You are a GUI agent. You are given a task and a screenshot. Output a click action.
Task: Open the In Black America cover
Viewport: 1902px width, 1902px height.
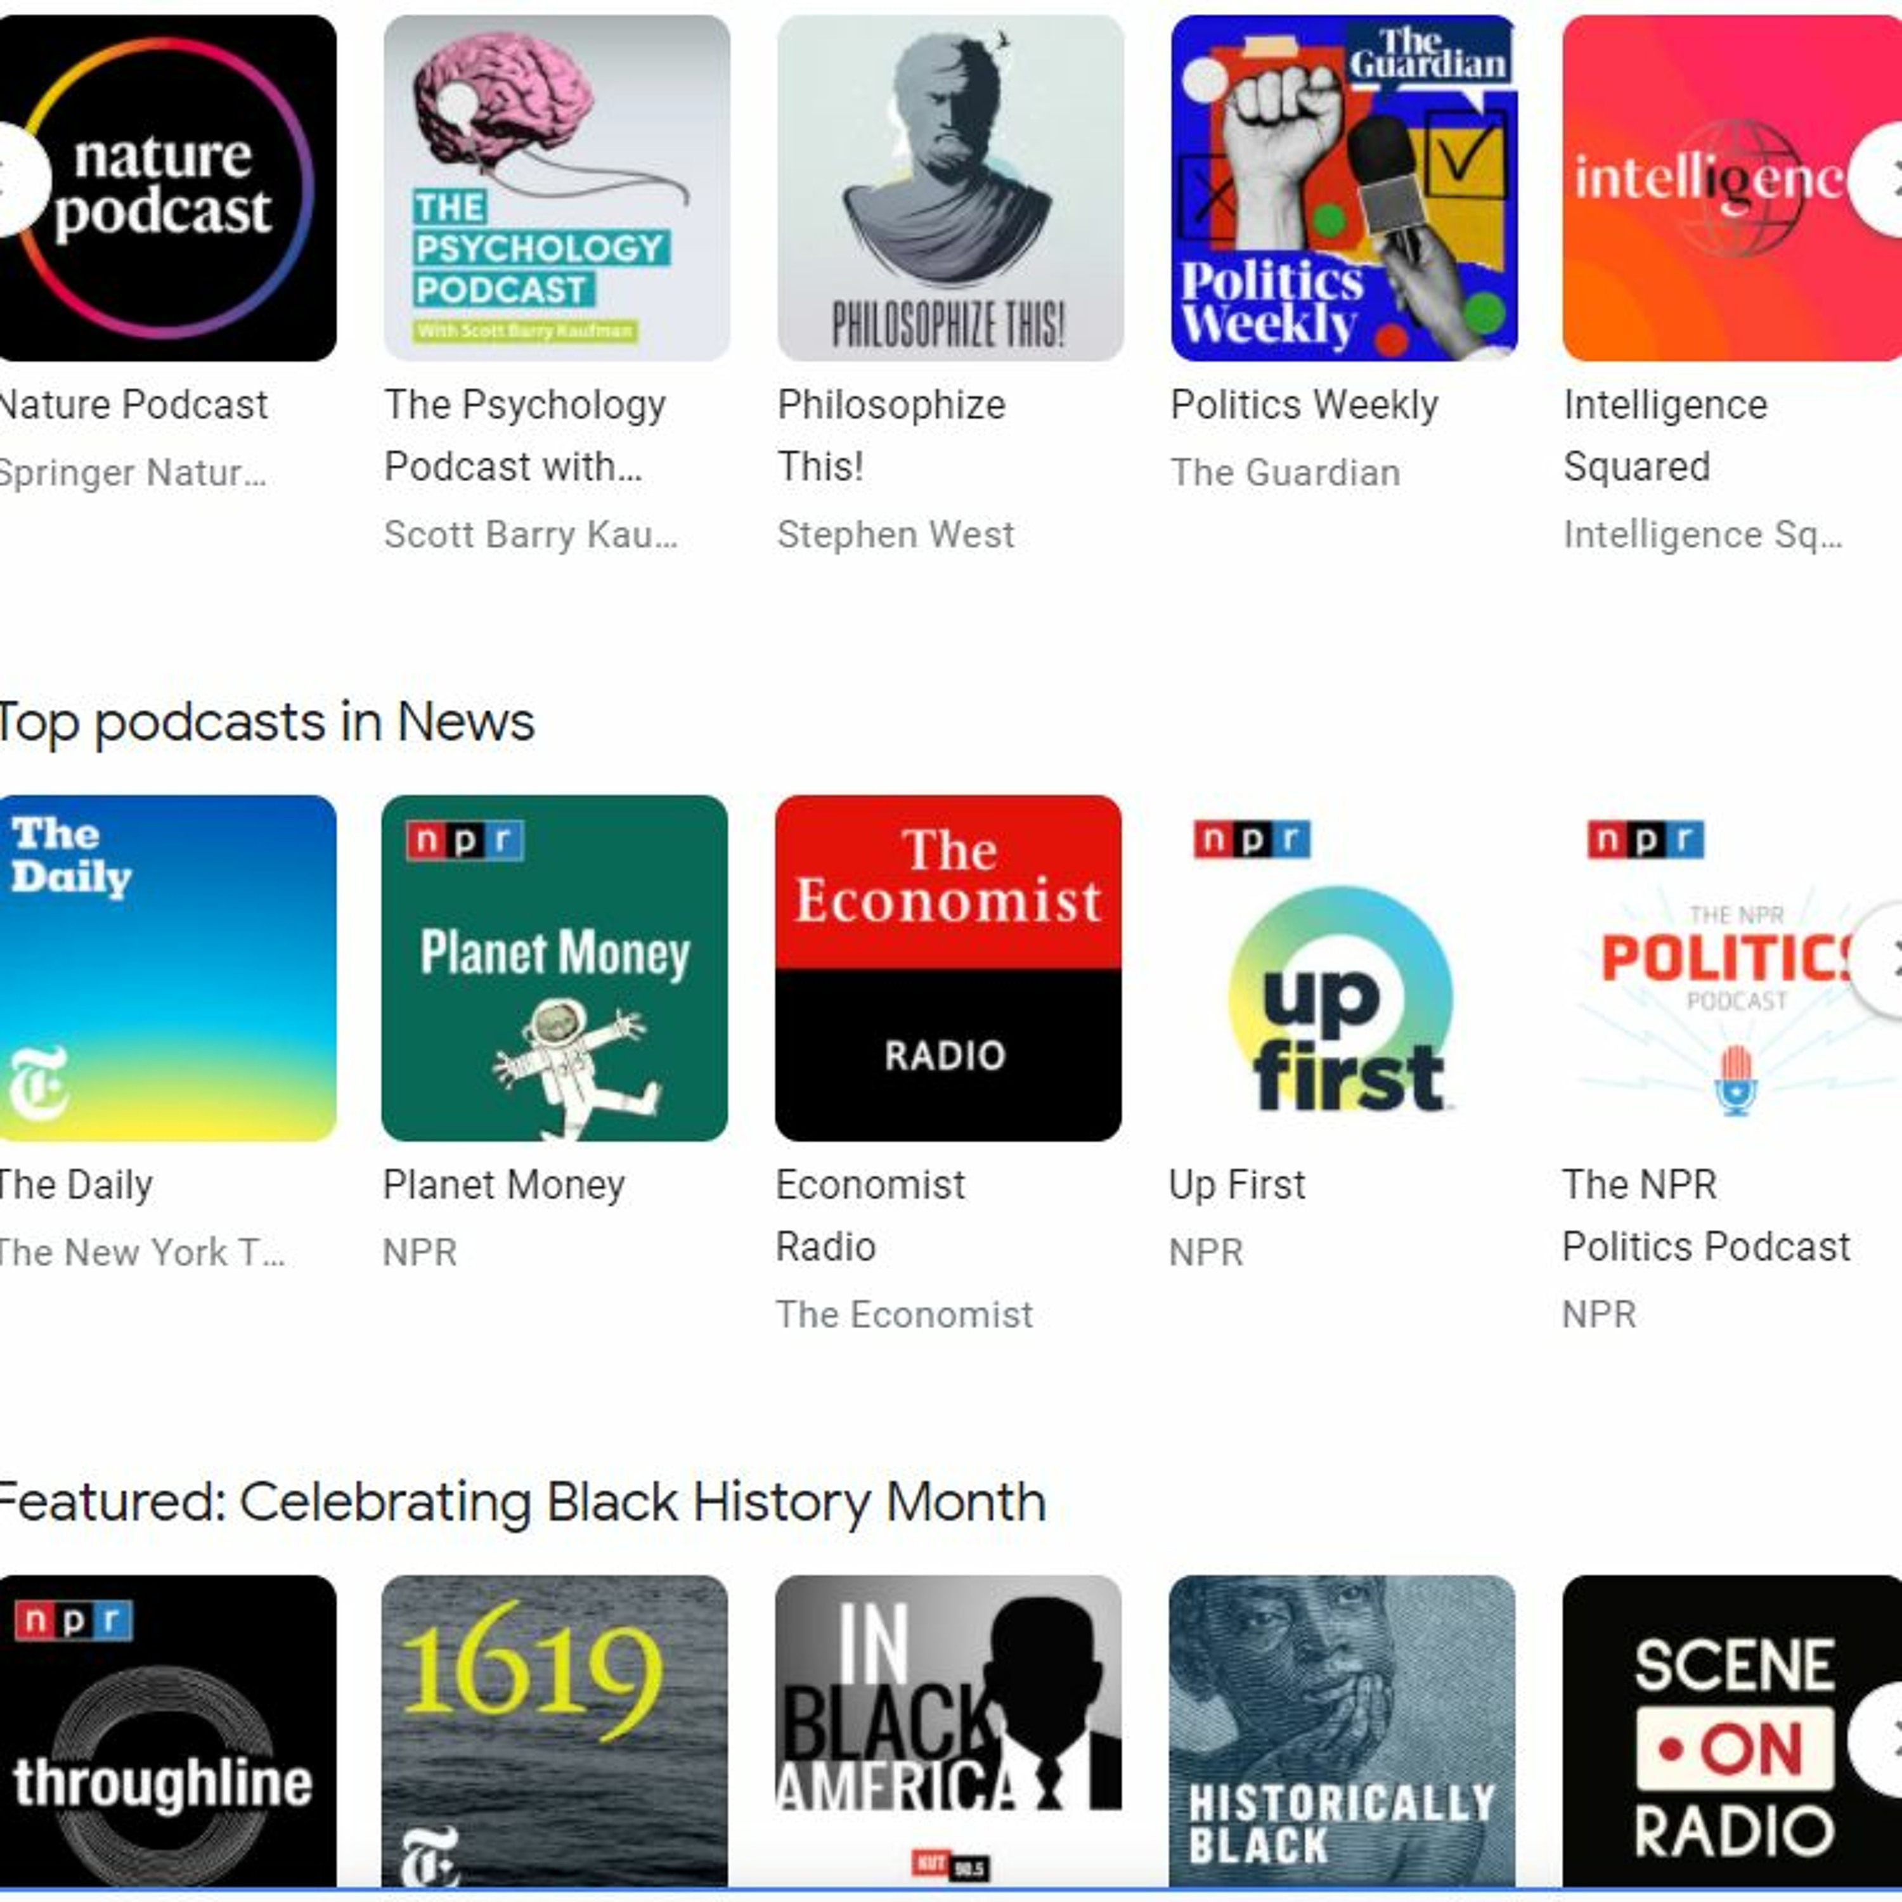pyautogui.click(x=948, y=1731)
